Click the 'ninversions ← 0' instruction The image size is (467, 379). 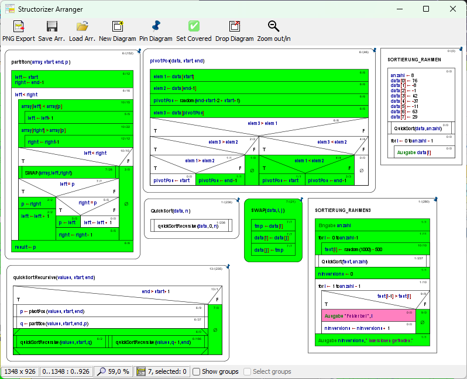372,273
